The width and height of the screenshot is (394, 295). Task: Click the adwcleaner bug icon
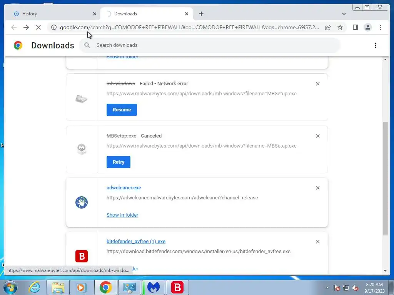click(82, 202)
